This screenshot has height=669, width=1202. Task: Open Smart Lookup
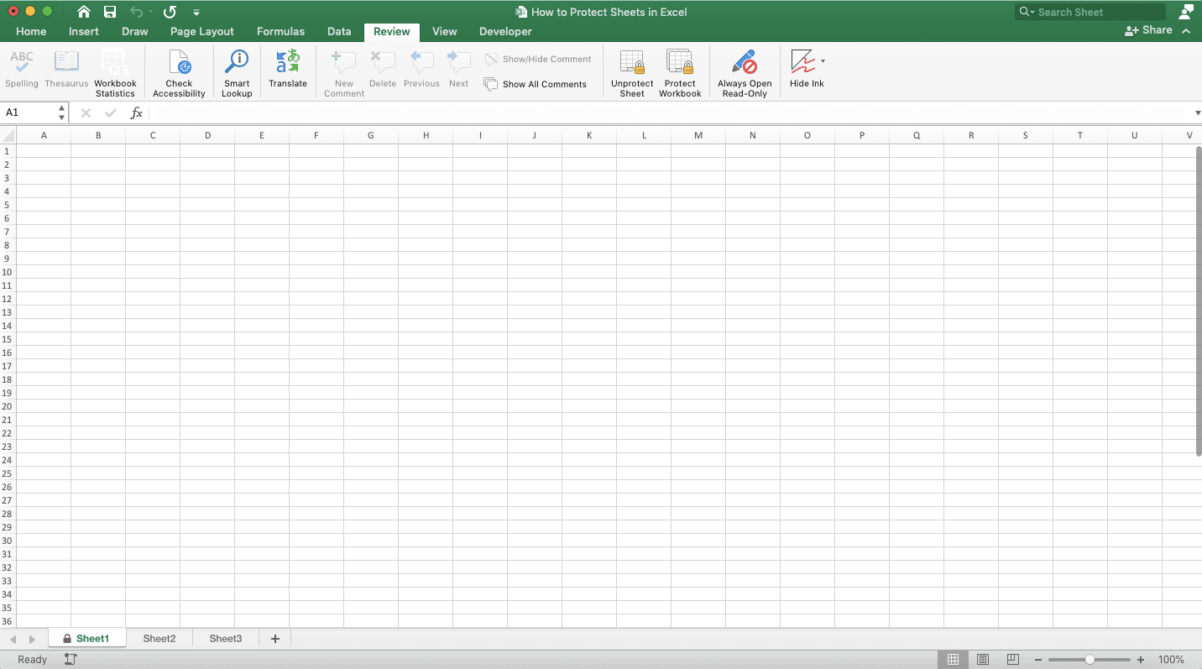point(237,74)
